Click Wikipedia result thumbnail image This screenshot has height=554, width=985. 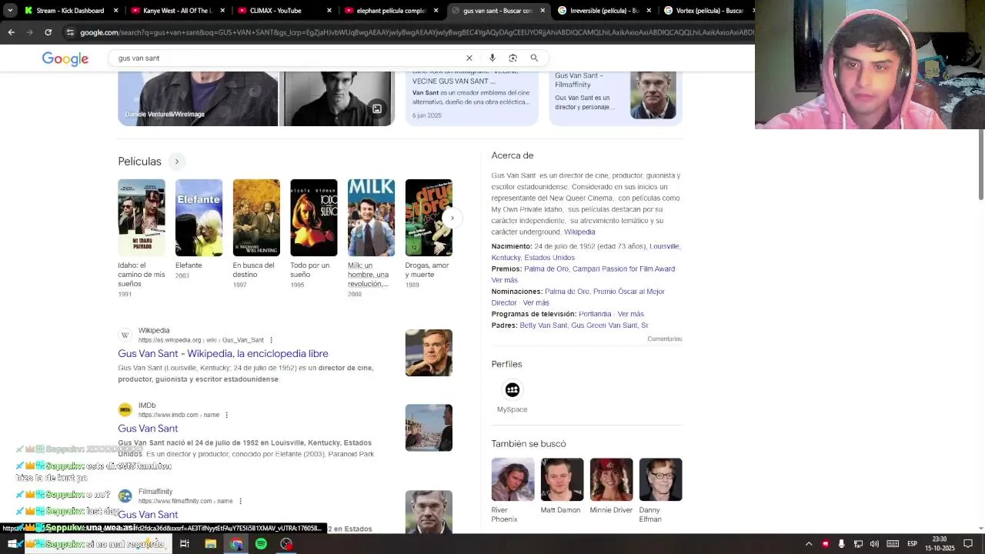(x=429, y=353)
